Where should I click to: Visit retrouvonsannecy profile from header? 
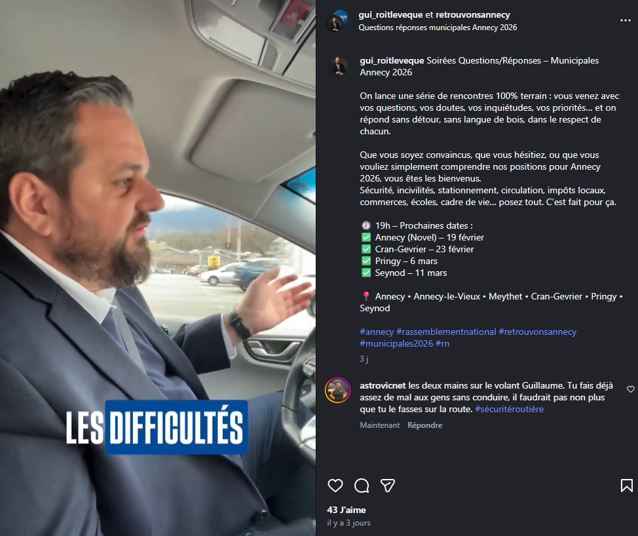click(473, 14)
